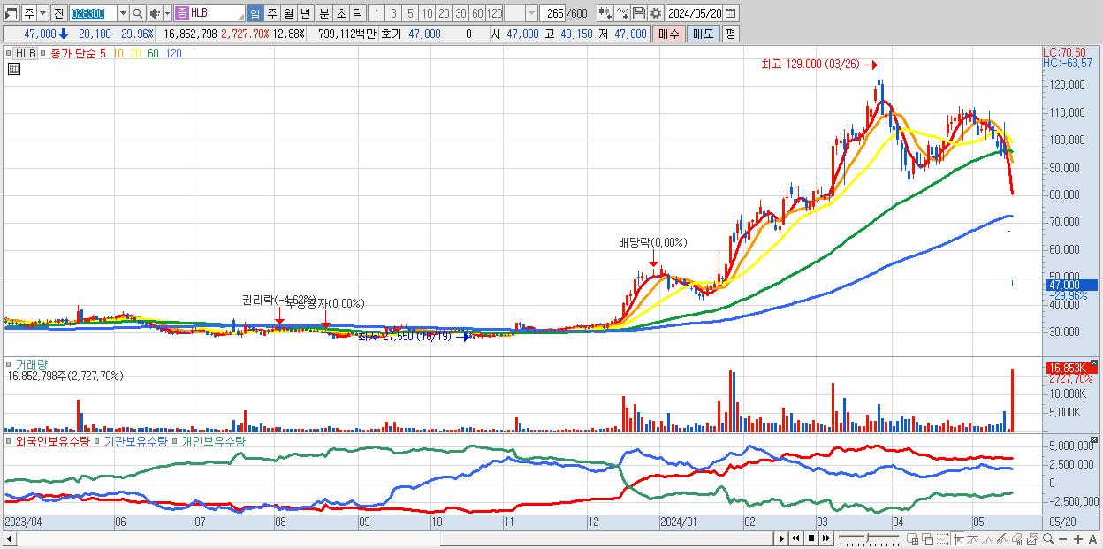Click the multi-line chart icon at bottom
This screenshot has width=1103, height=549.
point(1002,539)
